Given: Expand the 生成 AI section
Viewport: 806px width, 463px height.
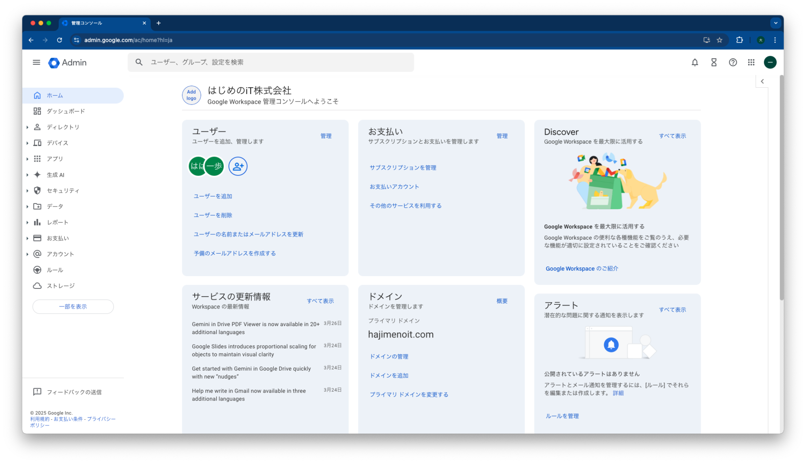Looking at the screenshot, I should pyautogui.click(x=28, y=175).
